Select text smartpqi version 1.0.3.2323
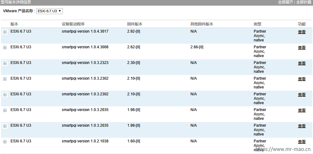Viewport: 313px width, 154px height. click(85, 63)
